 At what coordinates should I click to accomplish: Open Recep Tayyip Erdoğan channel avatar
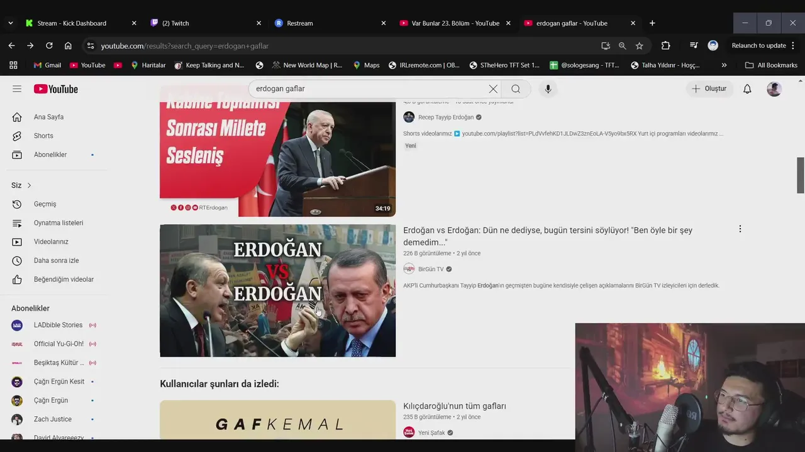409,117
